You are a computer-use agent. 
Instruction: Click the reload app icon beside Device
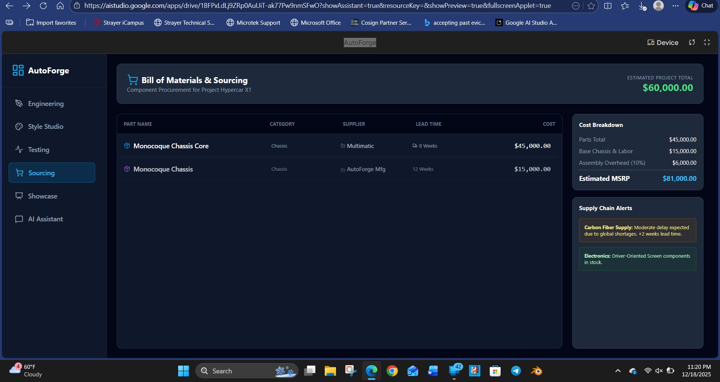(x=692, y=43)
